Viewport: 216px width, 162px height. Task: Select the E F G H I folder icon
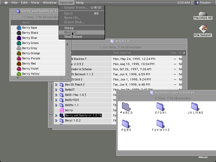160,107
